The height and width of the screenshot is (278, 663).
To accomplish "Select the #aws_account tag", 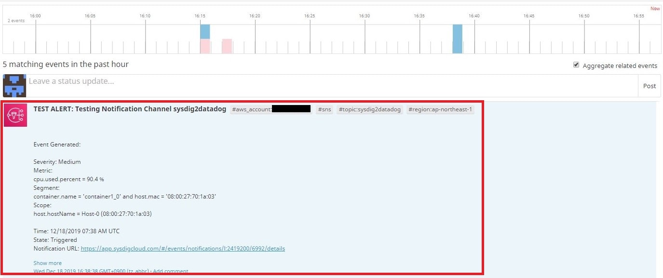I will (271, 110).
